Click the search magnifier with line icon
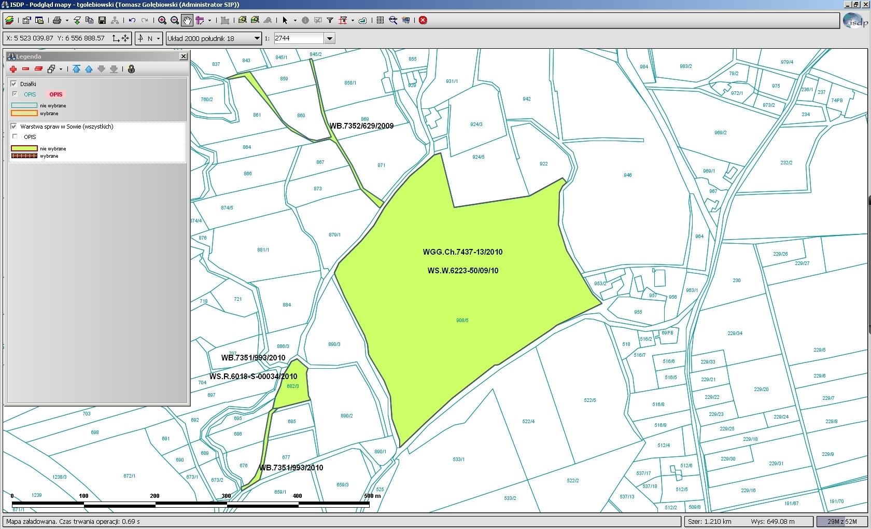Screen dimensions: 871x529 (x=393, y=20)
